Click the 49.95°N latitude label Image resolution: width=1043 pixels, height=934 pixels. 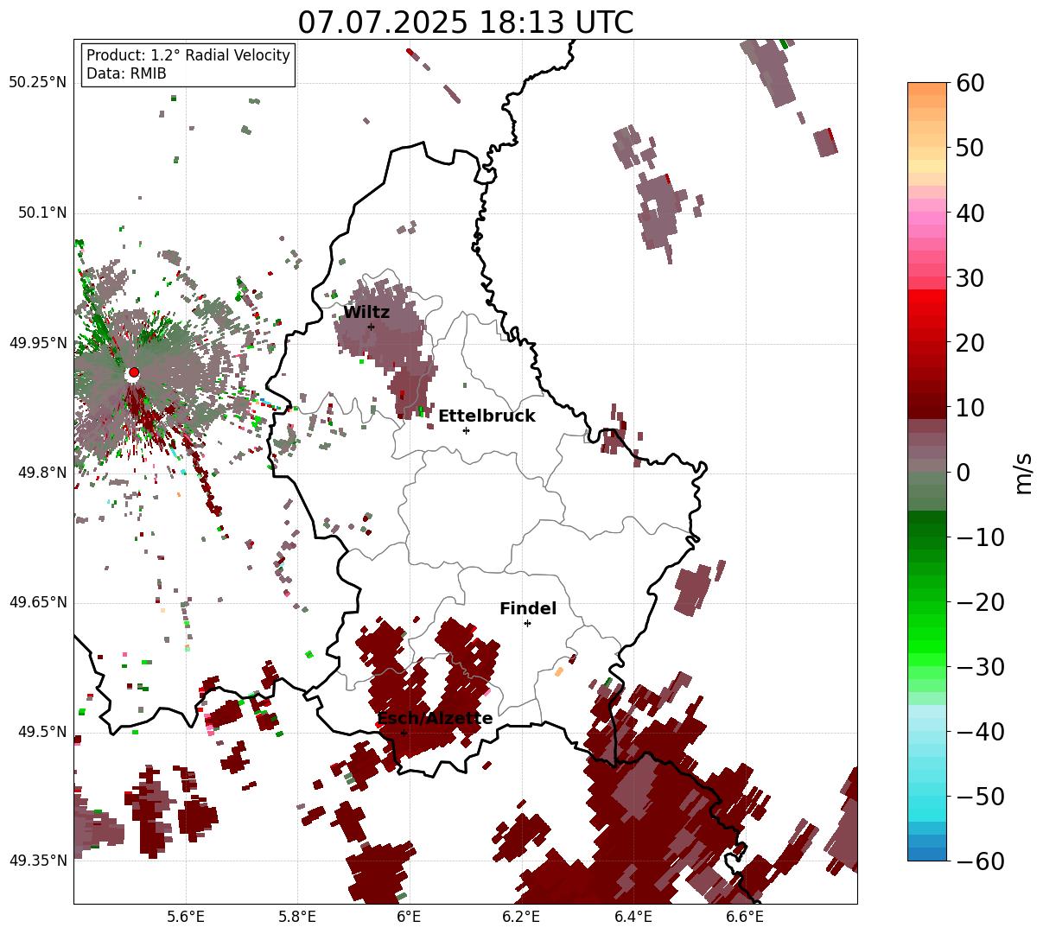pyautogui.click(x=37, y=343)
